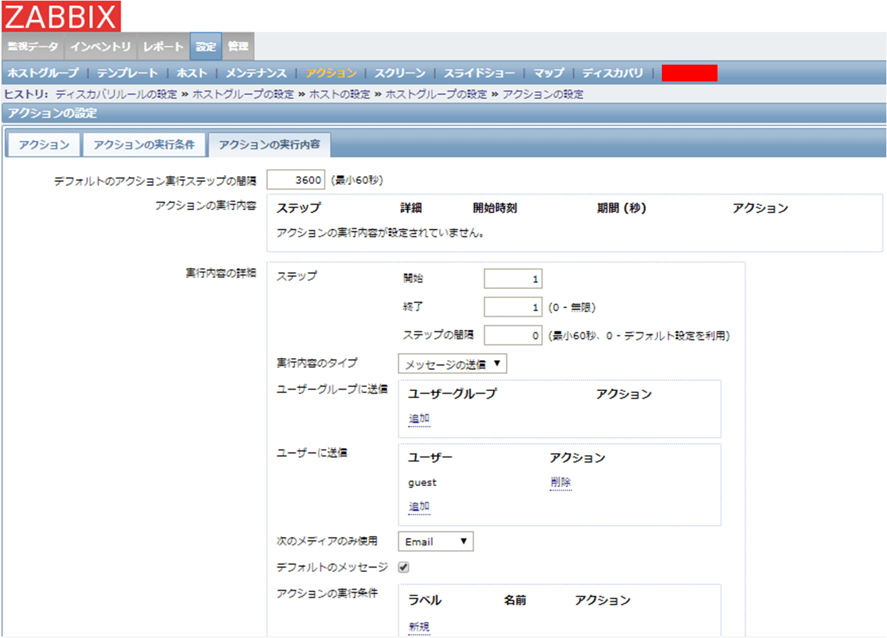Go to ホスト submenu

pos(192,73)
